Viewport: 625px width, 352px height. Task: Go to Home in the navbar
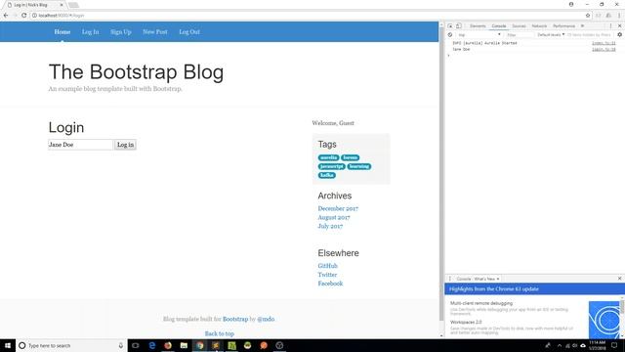click(x=62, y=32)
